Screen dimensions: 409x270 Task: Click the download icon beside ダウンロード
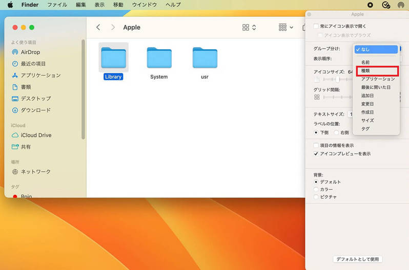pyautogui.click(x=15, y=110)
